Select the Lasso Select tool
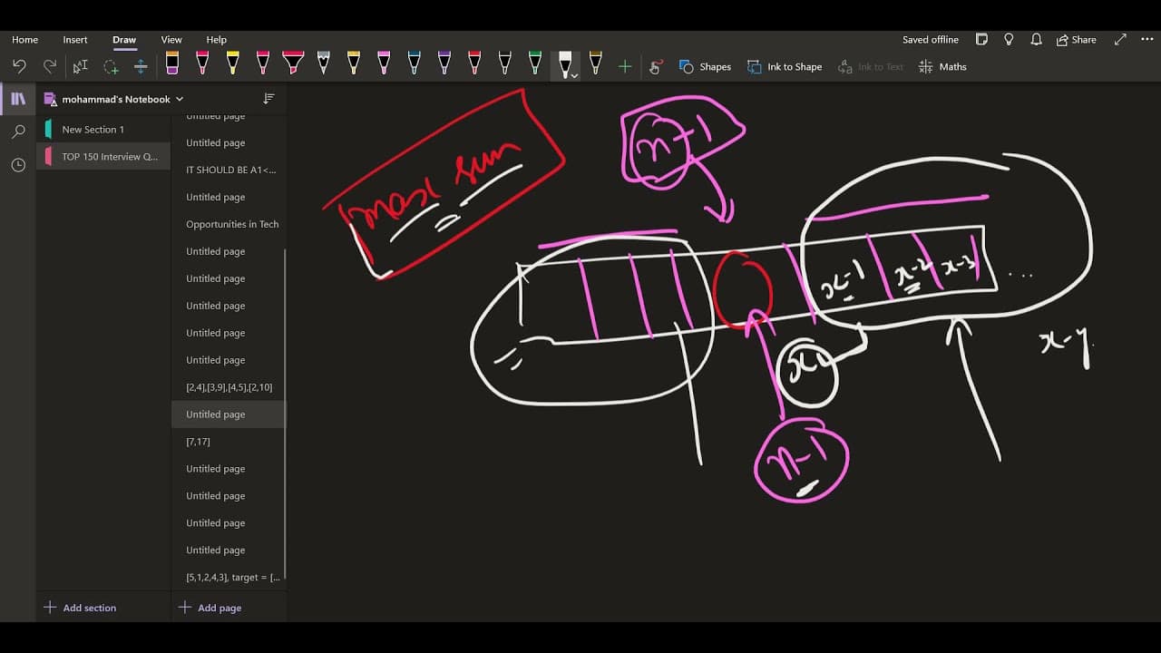 111,66
